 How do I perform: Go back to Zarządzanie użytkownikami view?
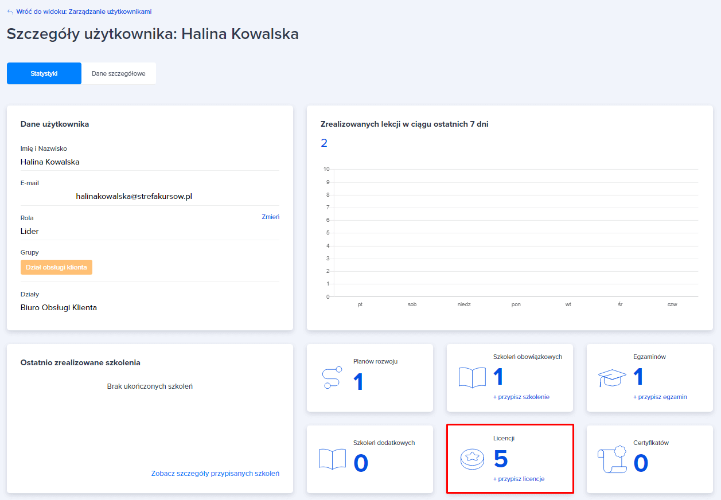point(84,11)
